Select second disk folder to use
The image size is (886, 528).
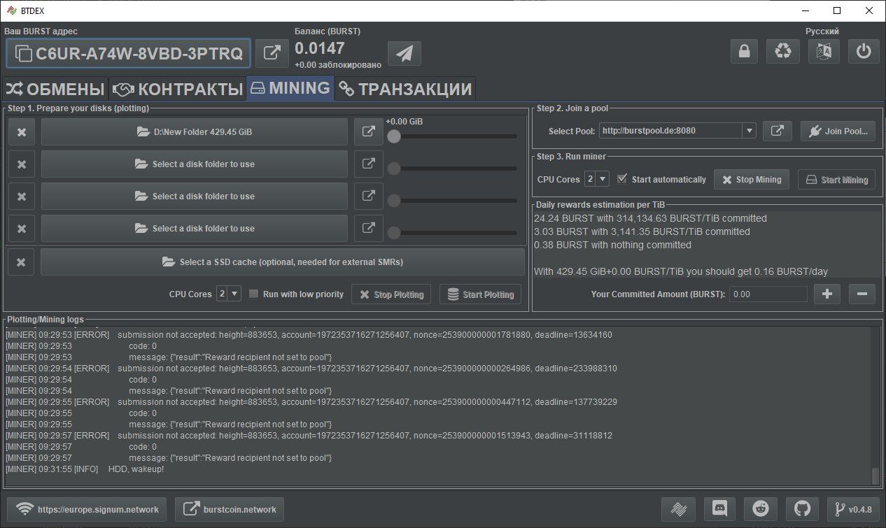click(x=195, y=164)
